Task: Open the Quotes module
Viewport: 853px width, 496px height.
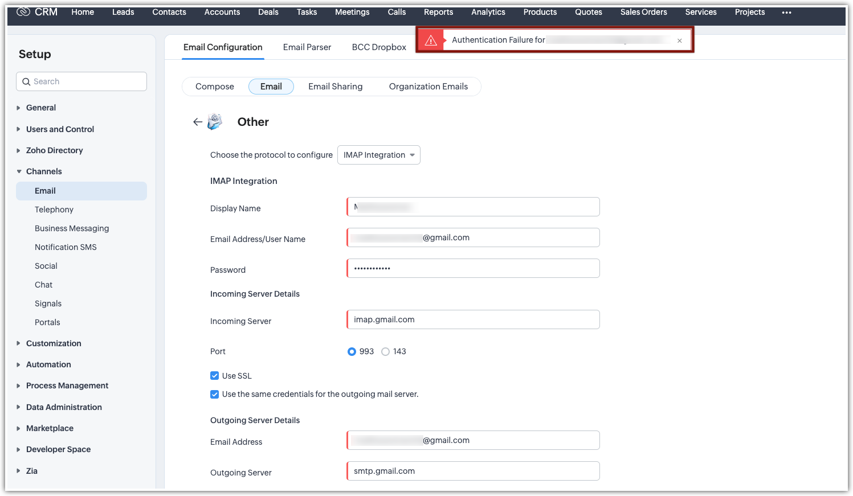Action: pyautogui.click(x=589, y=12)
